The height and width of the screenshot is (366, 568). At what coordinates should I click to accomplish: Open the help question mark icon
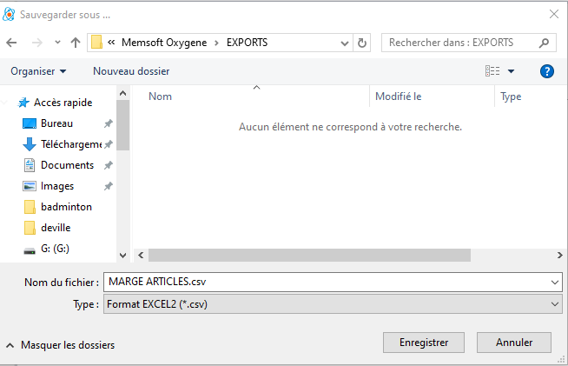click(x=547, y=71)
